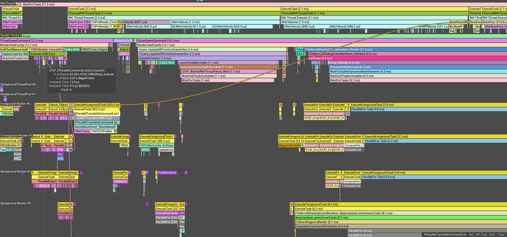Click the purple TaskWorkerIs event block
Image resolution: width=507 pixels, height=237 pixels.
167,172
